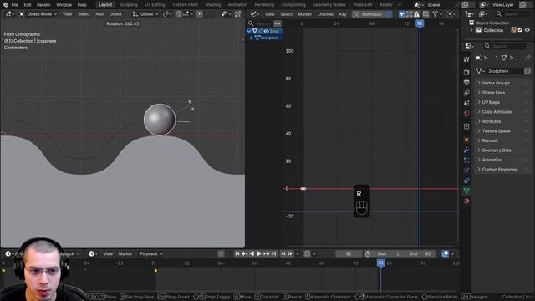Screen dimensions: 535x301
Task: Expand the Icosphere action channel row
Action: click(x=252, y=38)
